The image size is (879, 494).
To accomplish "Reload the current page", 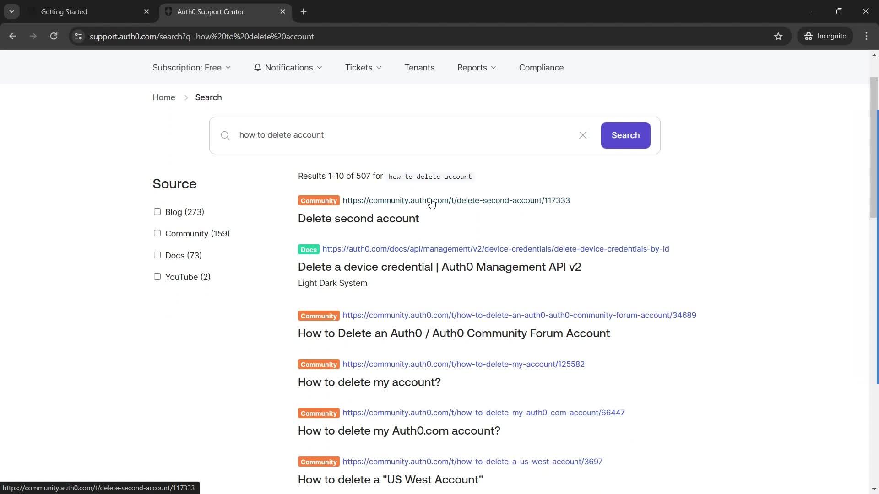I will tap(54, 36).
